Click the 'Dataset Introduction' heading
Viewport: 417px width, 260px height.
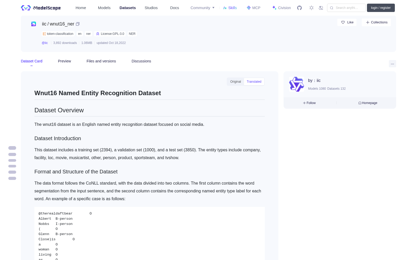pyautogui.click(x=58, y=138)
